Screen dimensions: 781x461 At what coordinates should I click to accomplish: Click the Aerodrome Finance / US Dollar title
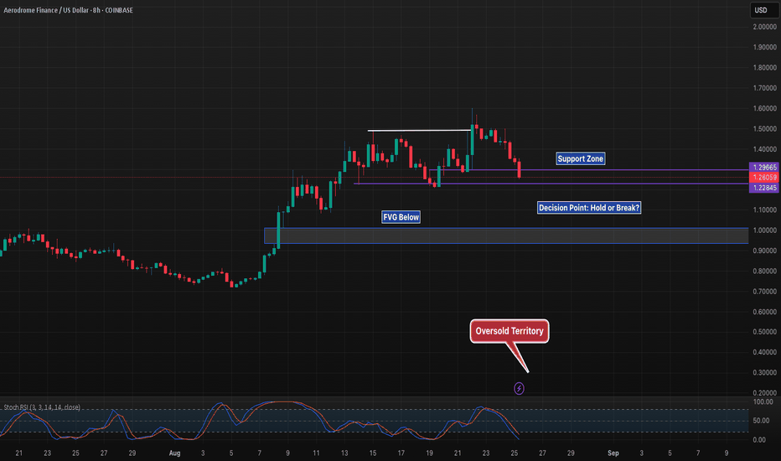[x=55, y=10]
